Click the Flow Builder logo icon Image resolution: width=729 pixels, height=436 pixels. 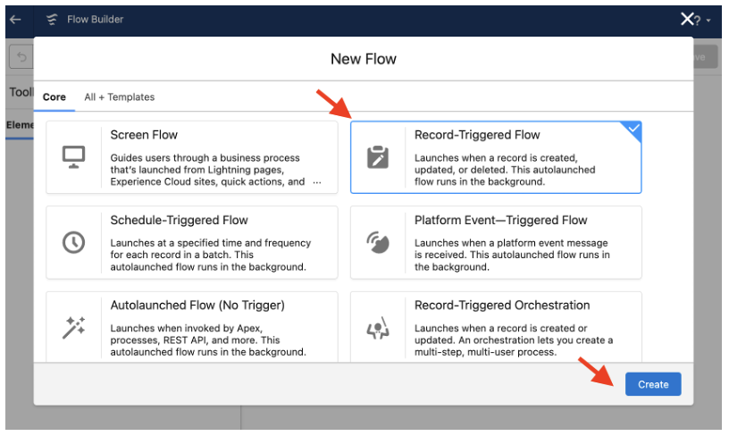(52, 19)
